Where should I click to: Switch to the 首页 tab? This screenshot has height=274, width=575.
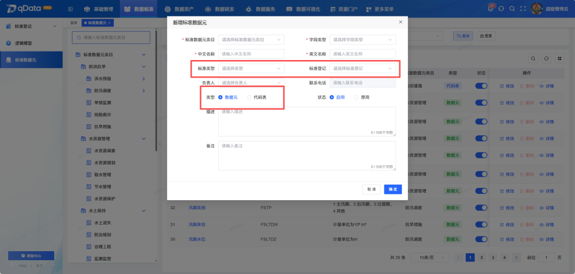coord(74,23)
